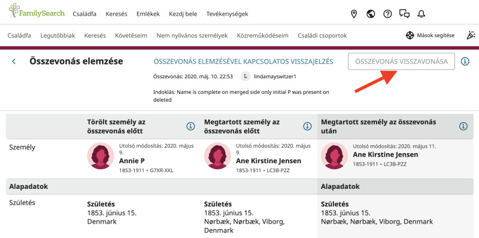Click the Mások segítése link text
This screenshot has height=238, width=479.
436,35
